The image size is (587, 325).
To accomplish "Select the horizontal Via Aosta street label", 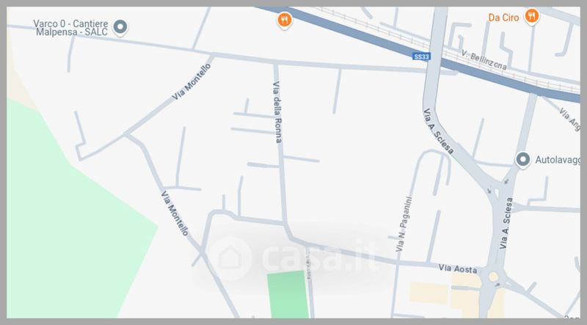I will [x=458, y=269].
